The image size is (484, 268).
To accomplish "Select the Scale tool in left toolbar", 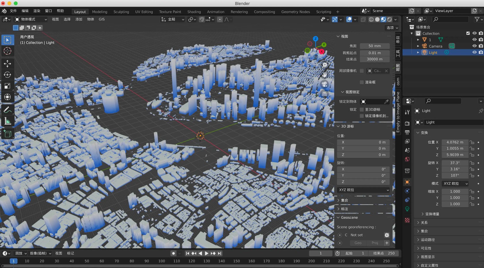I will [7, 86].
